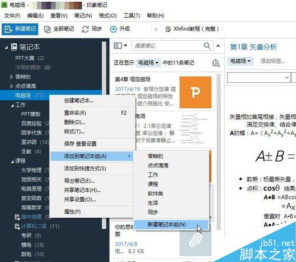Open the note's 电磁场 notebook dropdown
The width and height of the screenshot is (296, 262).
[240, 61]
